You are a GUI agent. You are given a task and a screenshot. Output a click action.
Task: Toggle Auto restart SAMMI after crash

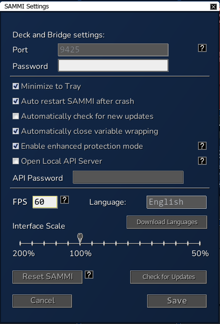click(x=15, y=101)
